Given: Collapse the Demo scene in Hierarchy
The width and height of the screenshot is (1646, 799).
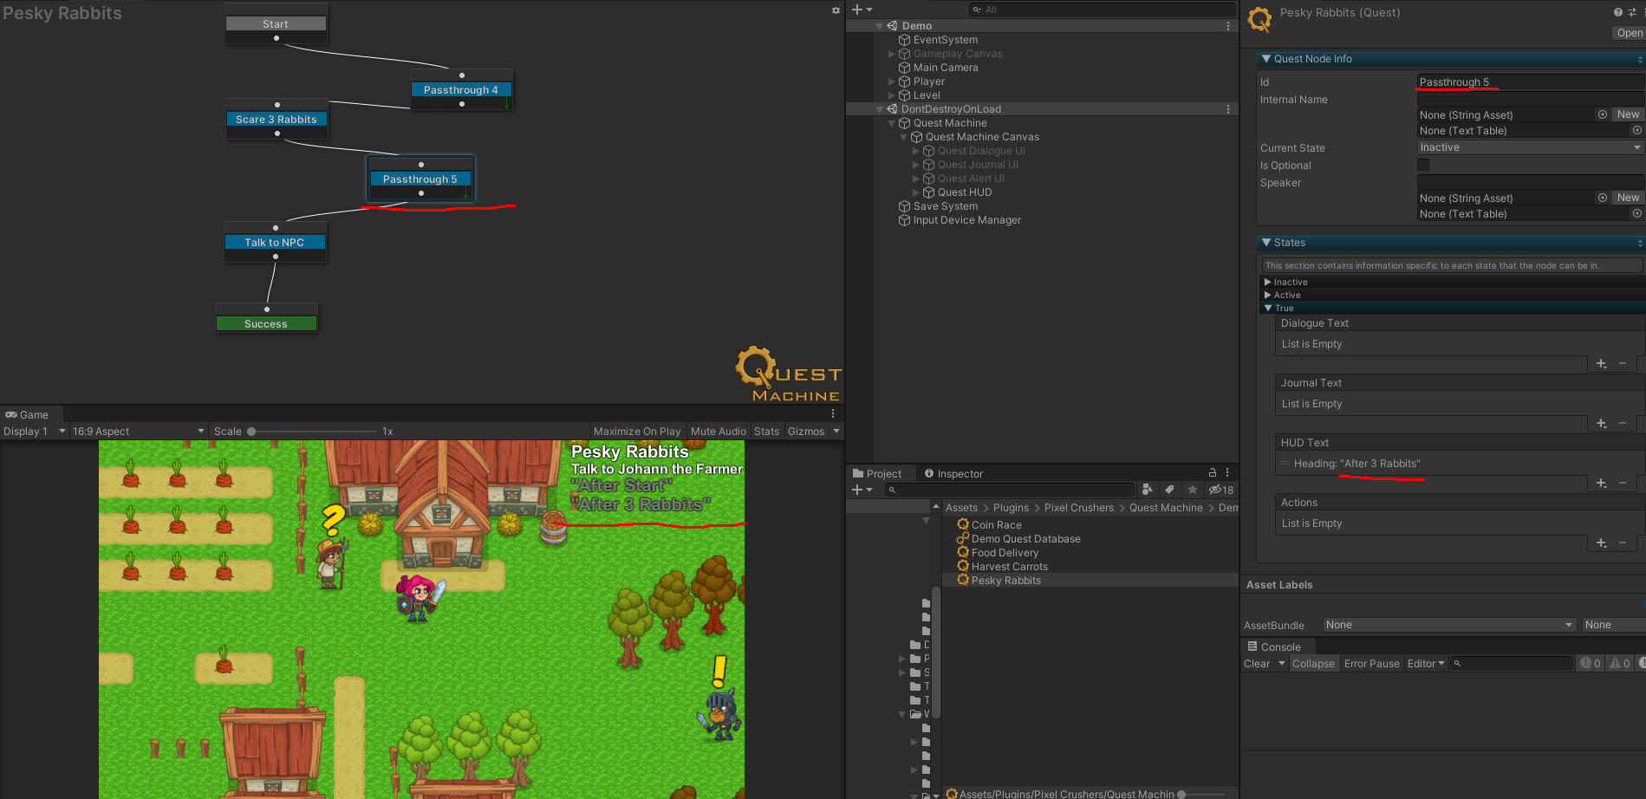Looking at the screenshot, I should pos(880,26).
